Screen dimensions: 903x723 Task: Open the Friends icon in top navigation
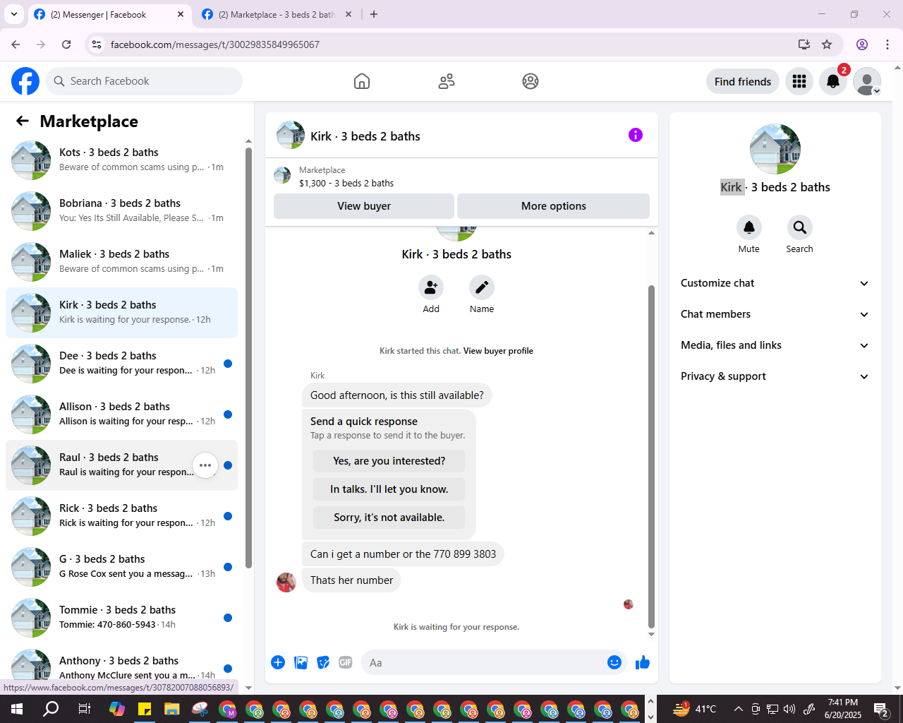tap(447, 81)
